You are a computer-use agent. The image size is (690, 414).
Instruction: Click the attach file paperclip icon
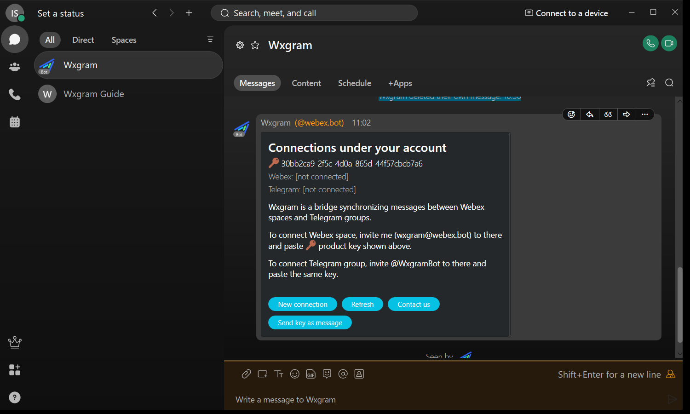point(246,374)
